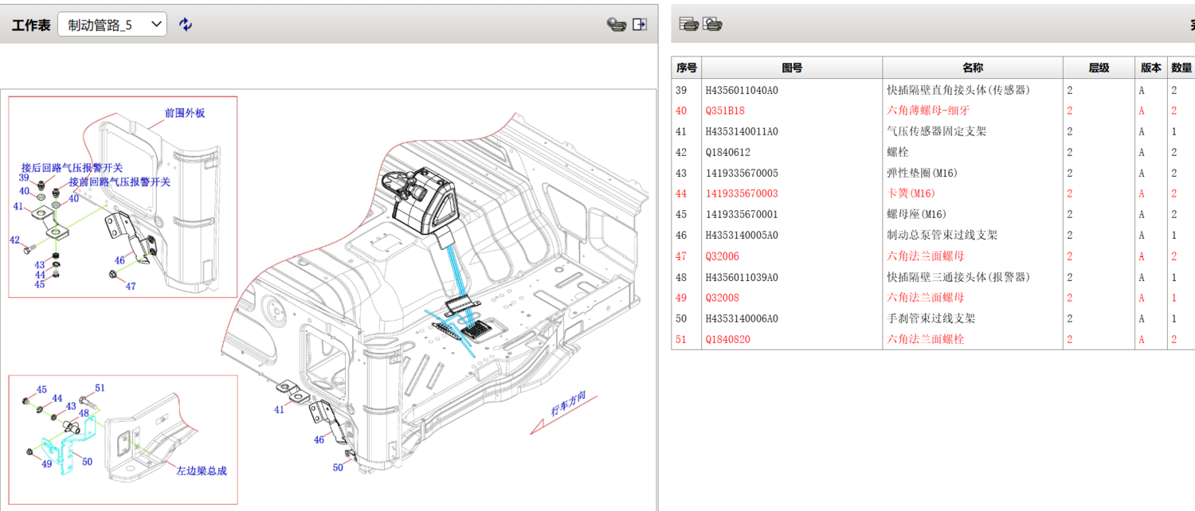The height and width of the screenshot is (511, 1195).
Task: Sort by the 序号 column header
Action: (686, 68)
